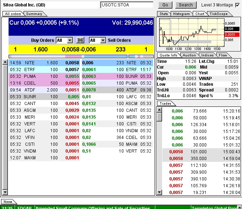Open the Flow tab
The width and height of the screenshot is (242, 209).
[223, 55]
